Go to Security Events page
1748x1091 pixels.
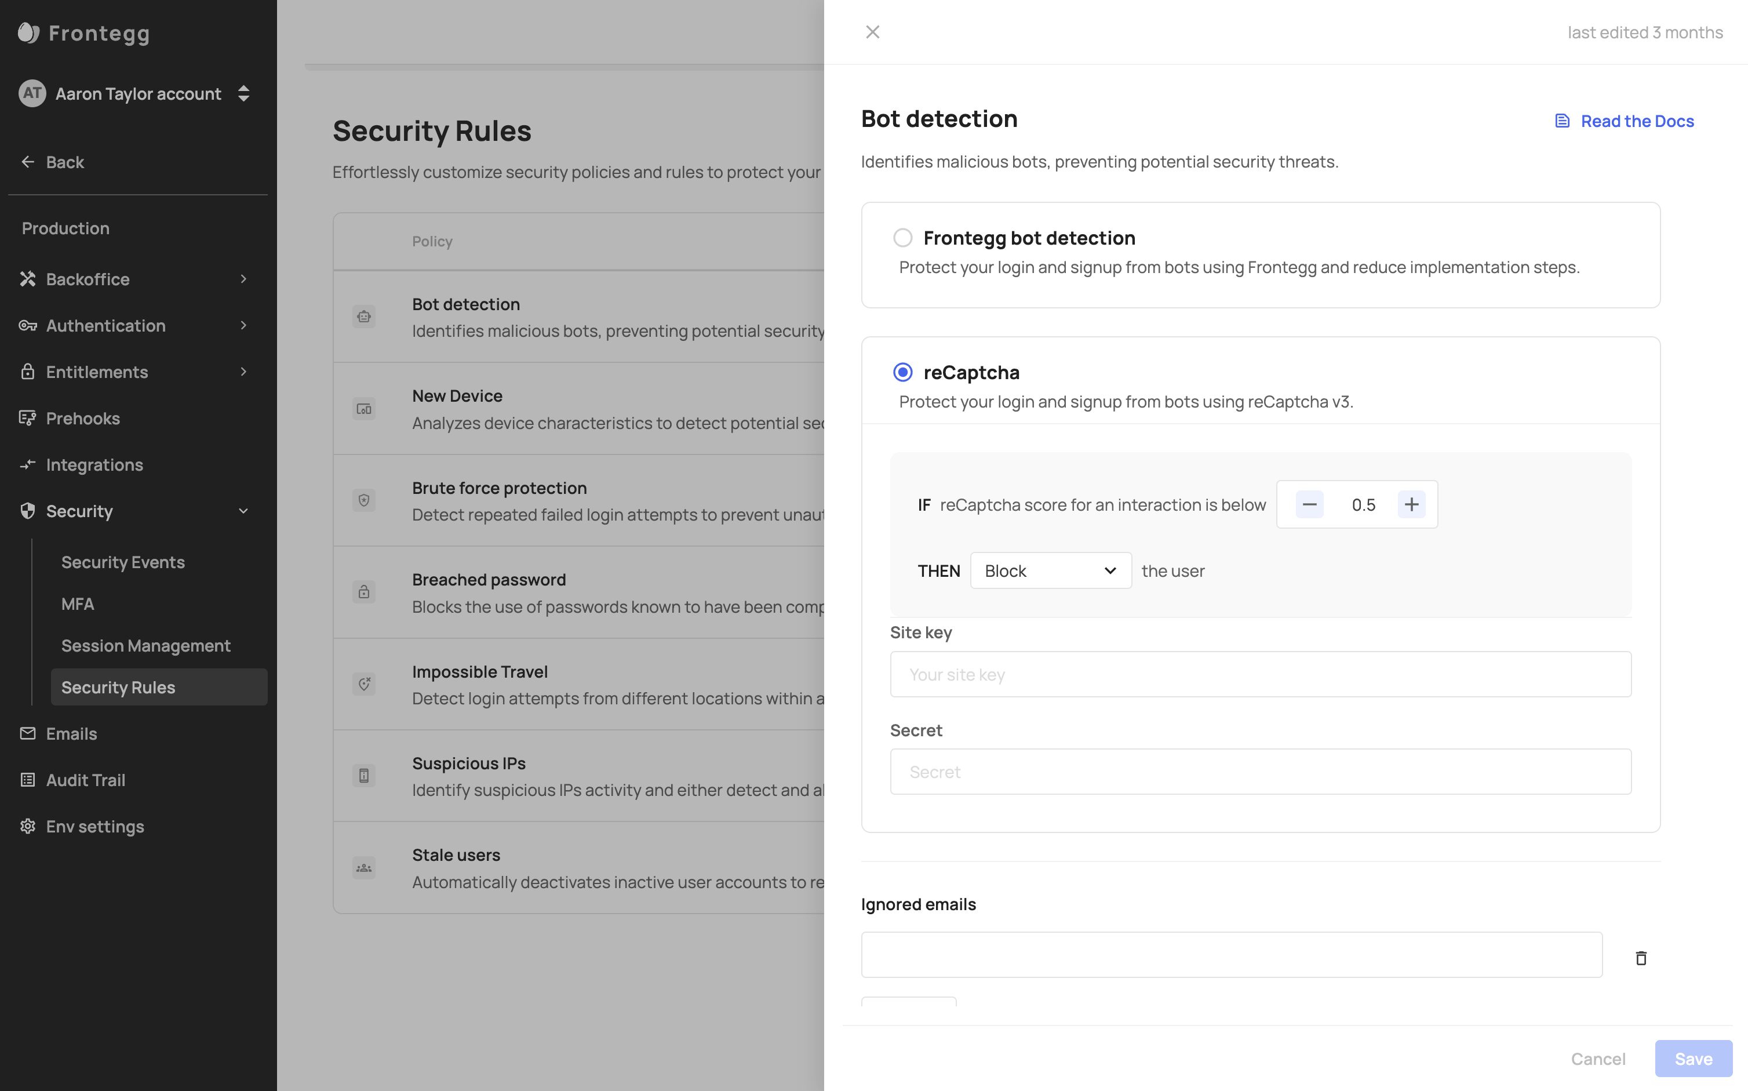[123, 562]
